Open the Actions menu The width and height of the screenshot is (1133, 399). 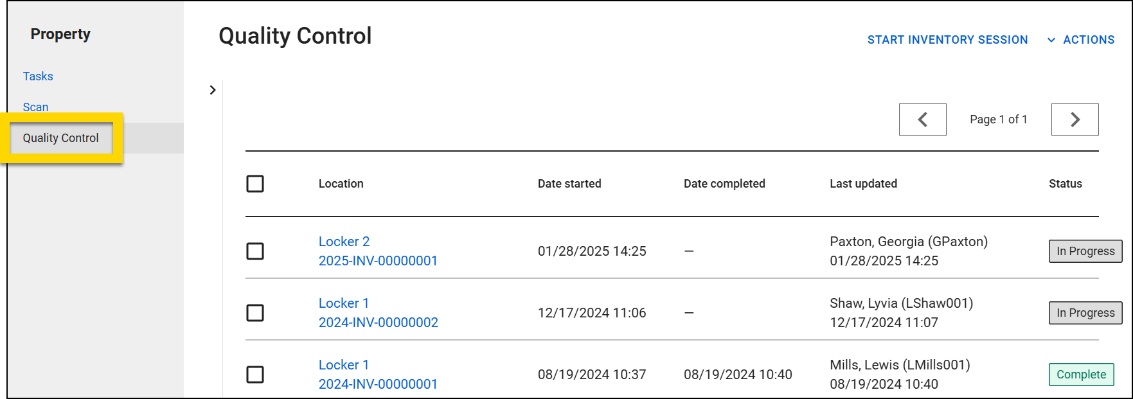[x=1089, y=39]
